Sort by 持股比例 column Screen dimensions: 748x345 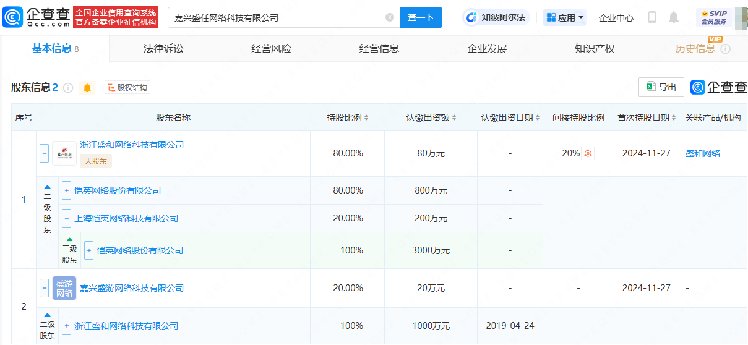pyautogui.click(x=348, y=117)
